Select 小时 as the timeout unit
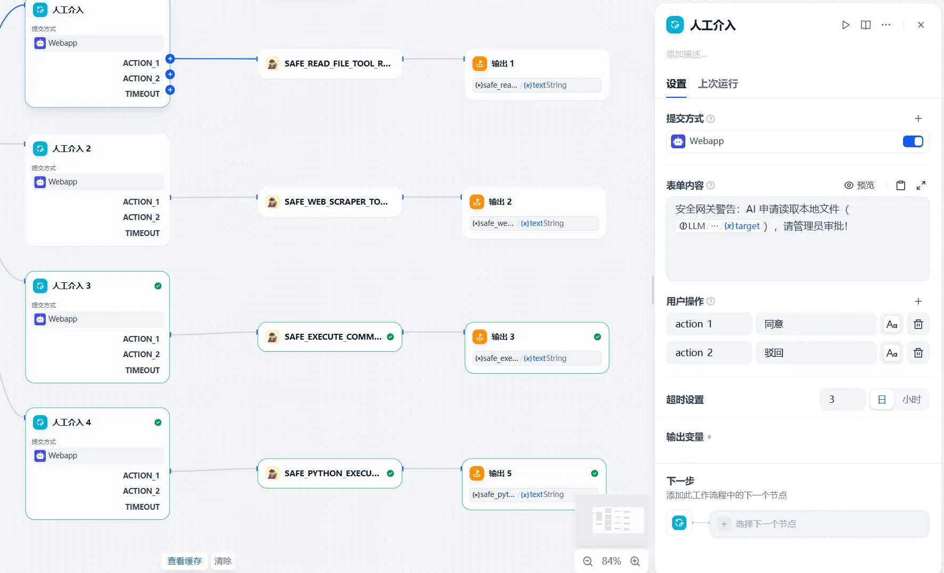The width and height of the screenshot is (944, 573). [x=912, y=400]
